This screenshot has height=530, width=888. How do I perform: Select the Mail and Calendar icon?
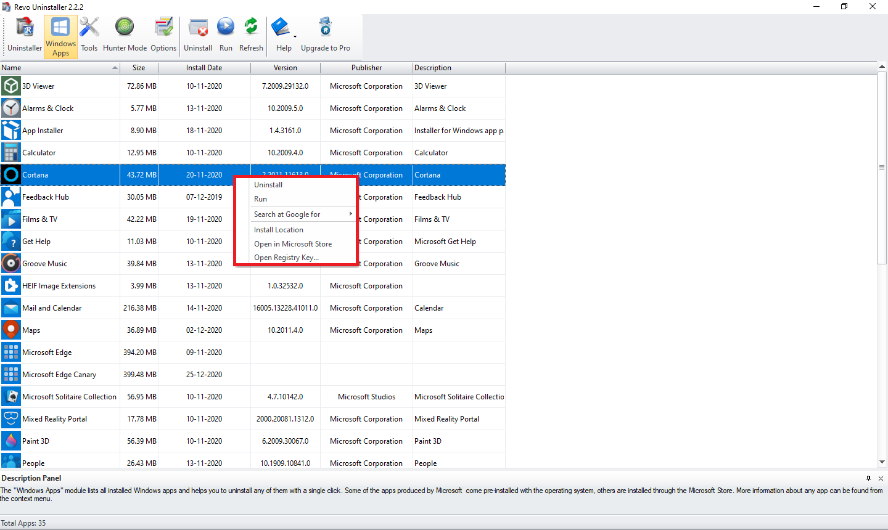click(x=11, y=308)
